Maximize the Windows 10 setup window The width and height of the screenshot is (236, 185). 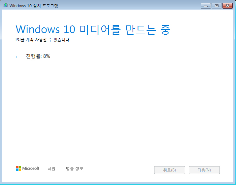[217, 6]
